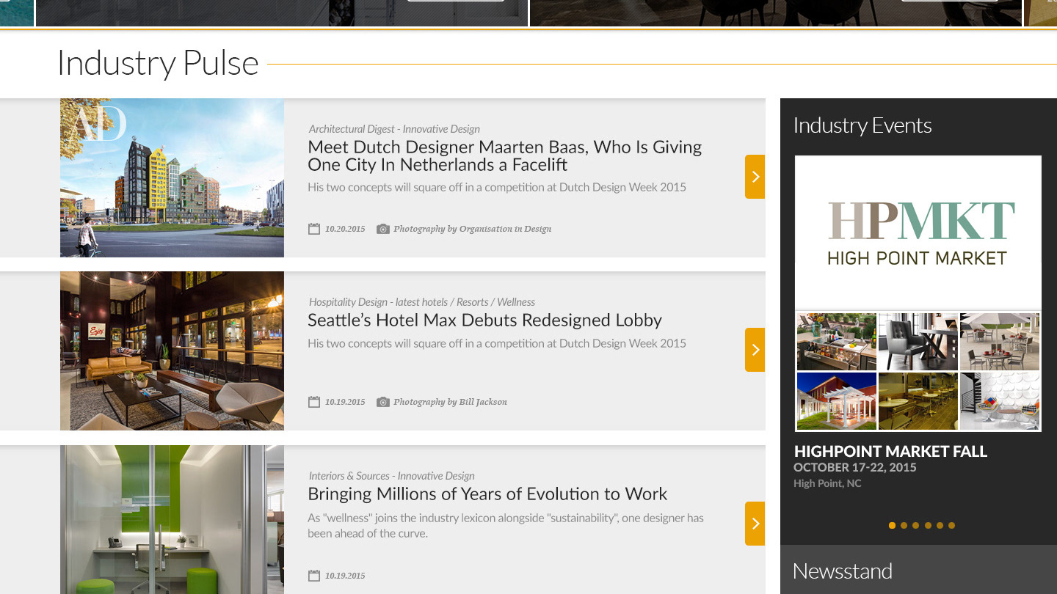Click the Industry Events heading
The image size is (1057, 594).
(862, 125)
